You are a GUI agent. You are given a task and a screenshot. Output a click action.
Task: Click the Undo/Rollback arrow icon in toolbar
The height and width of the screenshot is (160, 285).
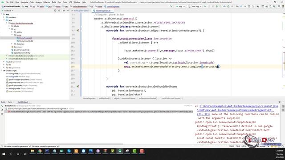pos(253,6)
